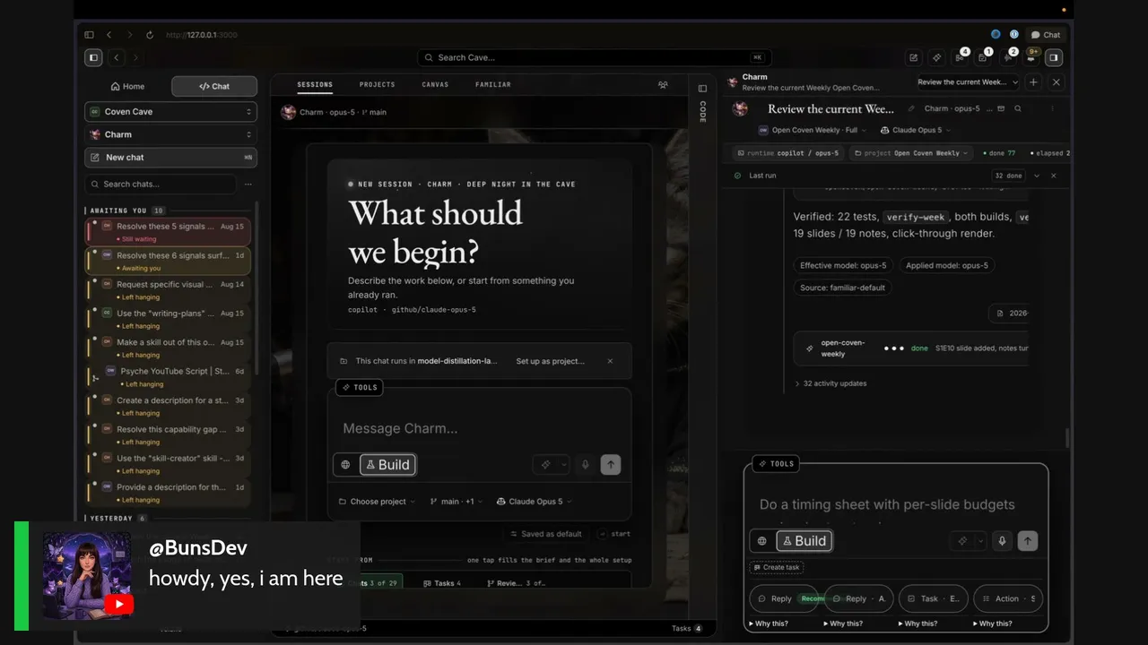The height and width of the screenshot is (645, 1148).
Task: Expand the 32 activity updates section
Action: (831, 383)
